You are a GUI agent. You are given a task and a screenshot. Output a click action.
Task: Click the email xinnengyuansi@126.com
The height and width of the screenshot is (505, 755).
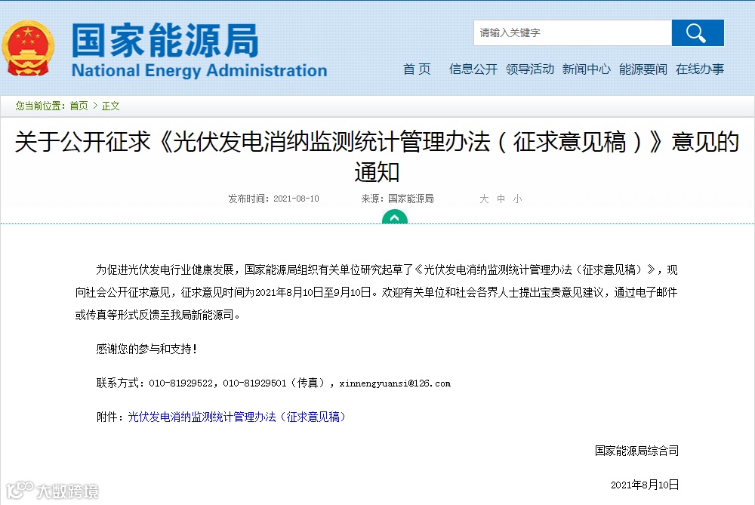395,383
